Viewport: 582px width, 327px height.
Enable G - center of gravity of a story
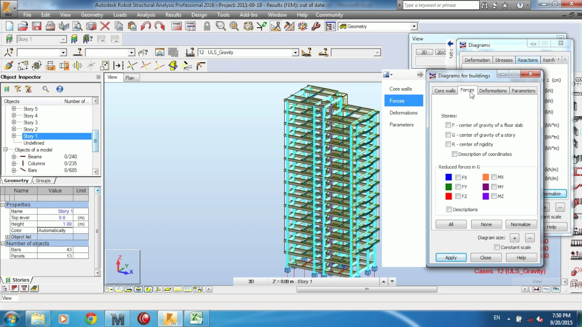point(448,135)
